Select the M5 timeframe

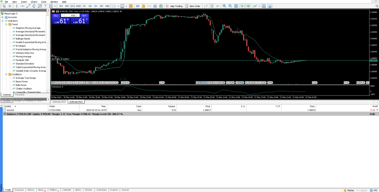pos(67,6)
